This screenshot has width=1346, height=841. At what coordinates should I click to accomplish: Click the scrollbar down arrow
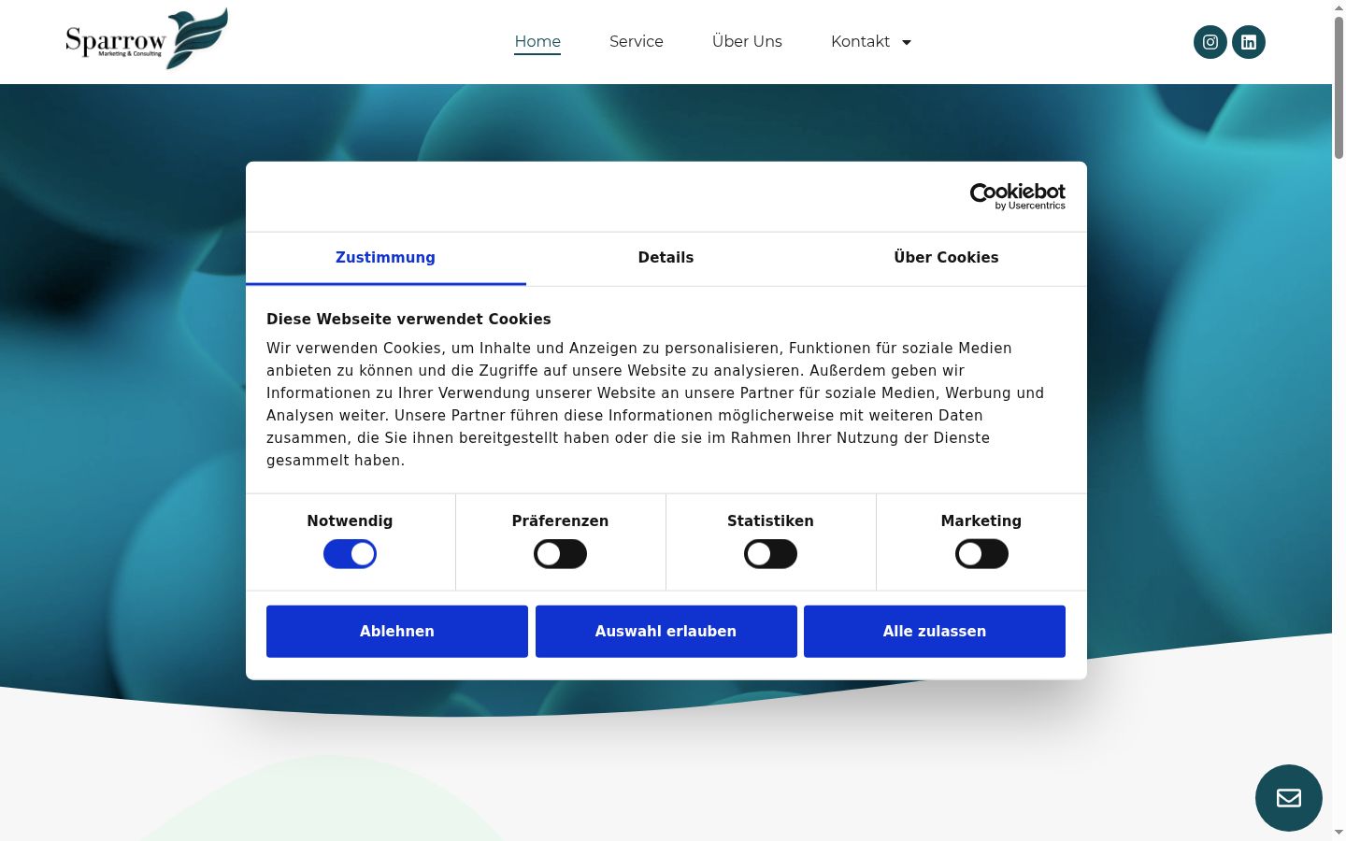1339,833
